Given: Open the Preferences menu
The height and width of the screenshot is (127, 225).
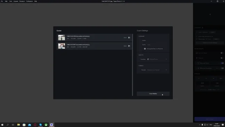Looking at the screenshot, I should click(30, 1).
